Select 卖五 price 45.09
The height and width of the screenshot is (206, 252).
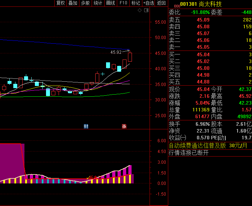pyautogui.click(x=203, y=20)
